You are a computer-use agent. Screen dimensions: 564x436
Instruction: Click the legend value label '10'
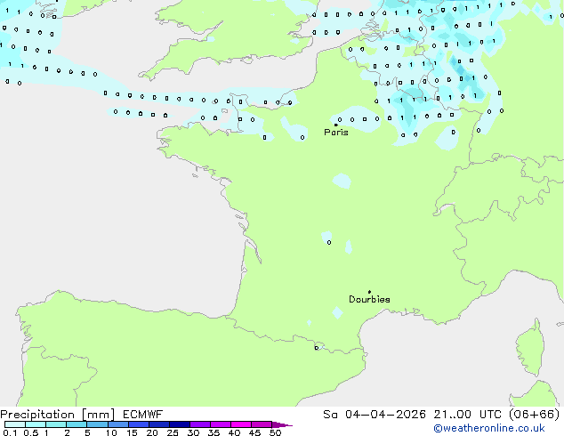coord(111,432)
